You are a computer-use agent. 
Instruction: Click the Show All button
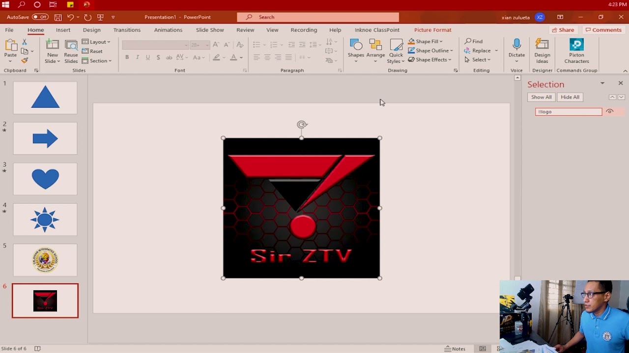tap(541, 97)
